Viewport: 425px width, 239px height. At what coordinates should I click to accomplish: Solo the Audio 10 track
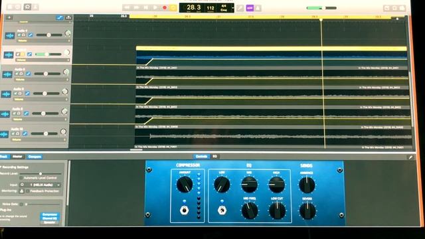[18, 133]
